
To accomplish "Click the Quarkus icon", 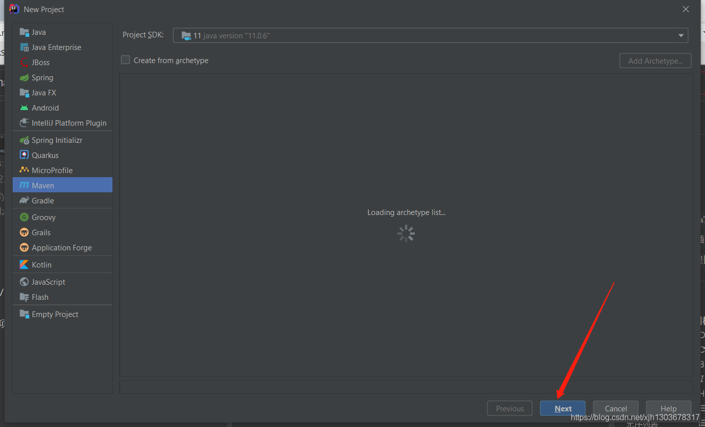I will coord(24,155).
